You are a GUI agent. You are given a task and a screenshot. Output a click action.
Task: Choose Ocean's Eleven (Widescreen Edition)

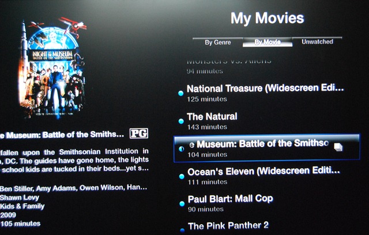point(261,176)
